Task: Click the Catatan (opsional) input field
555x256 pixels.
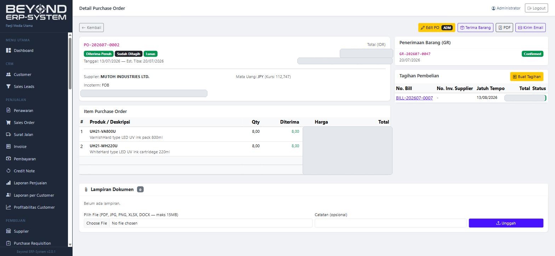Action: (x=390, y=223)
